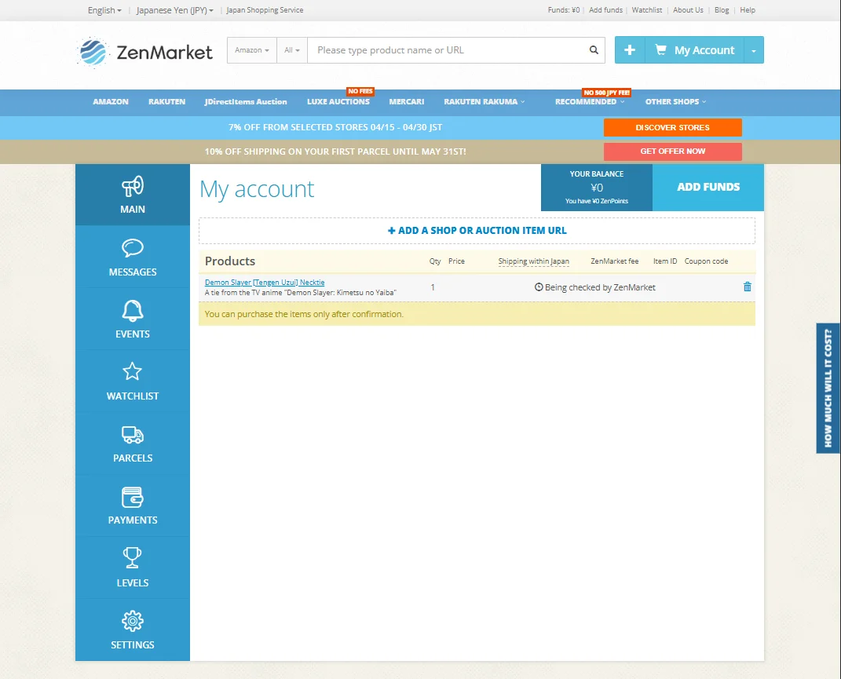Viewport: 841px width, 679px height.
Task: Click the search magnifier icon
Action: click(x=594, y=50)
